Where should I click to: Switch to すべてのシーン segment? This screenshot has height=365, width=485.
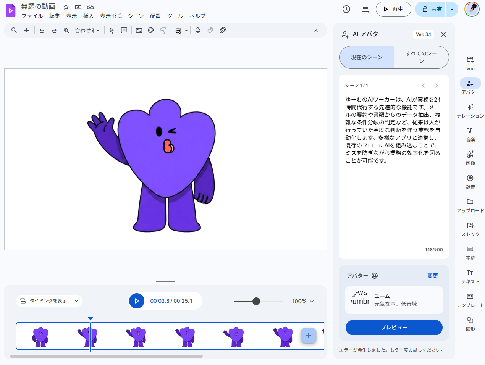[422, 57]
